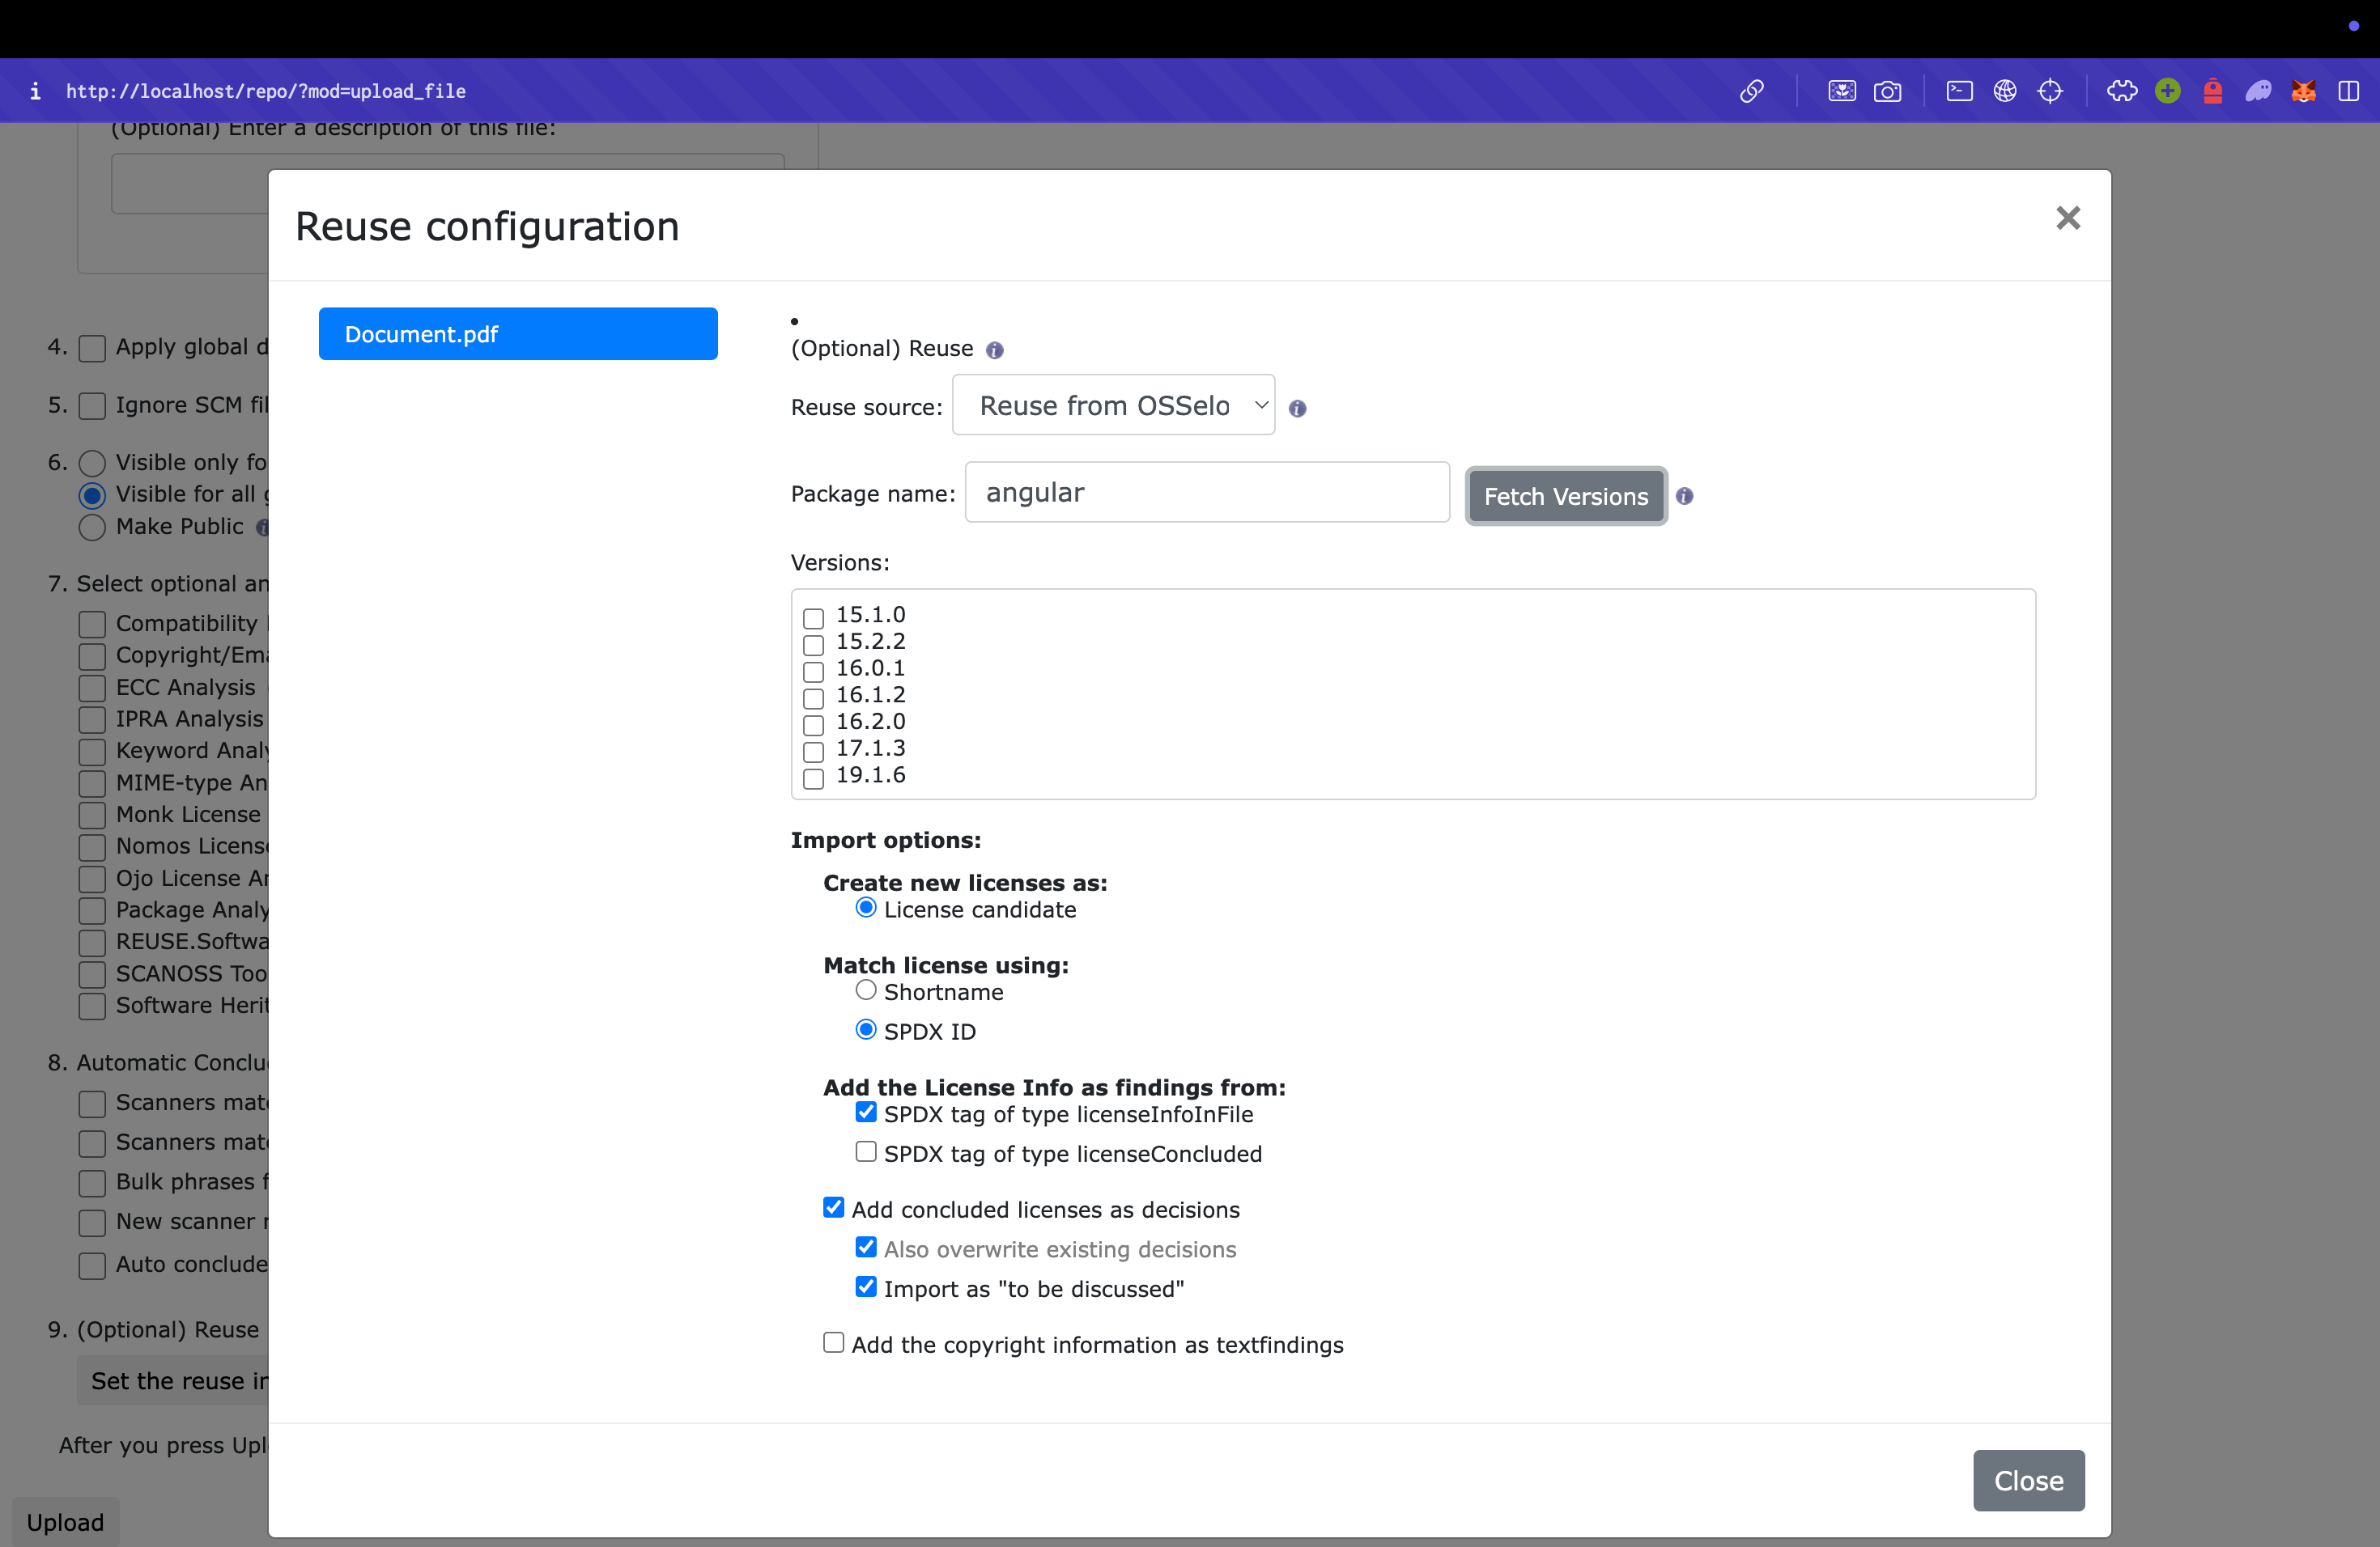Check version 15.1.0
Viewport: 2380px width, 1547px height.
[x=813, y=617]
